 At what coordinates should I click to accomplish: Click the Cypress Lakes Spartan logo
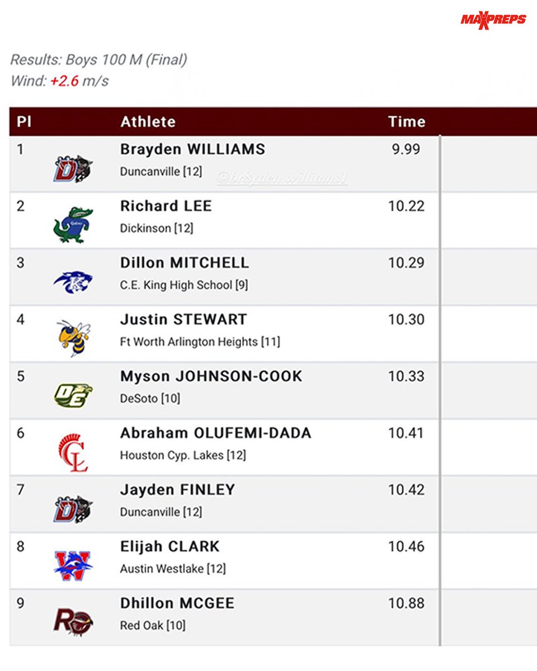73,452
